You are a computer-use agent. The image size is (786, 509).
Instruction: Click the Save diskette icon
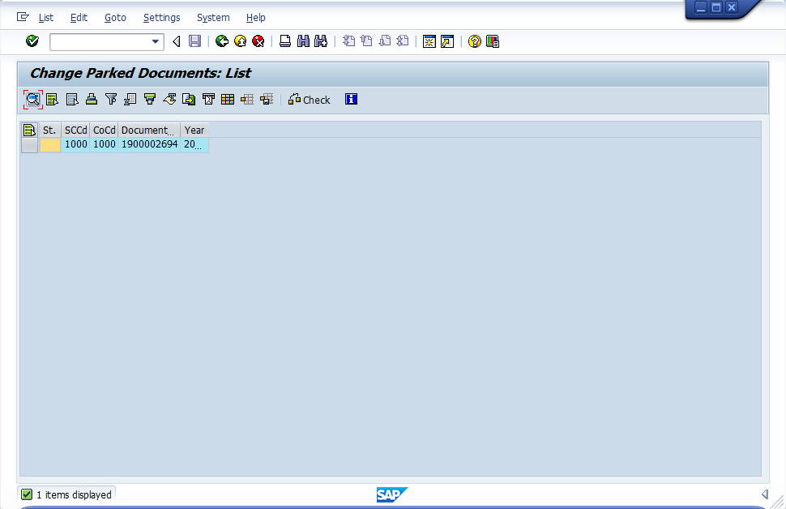[x=195, y=41]
